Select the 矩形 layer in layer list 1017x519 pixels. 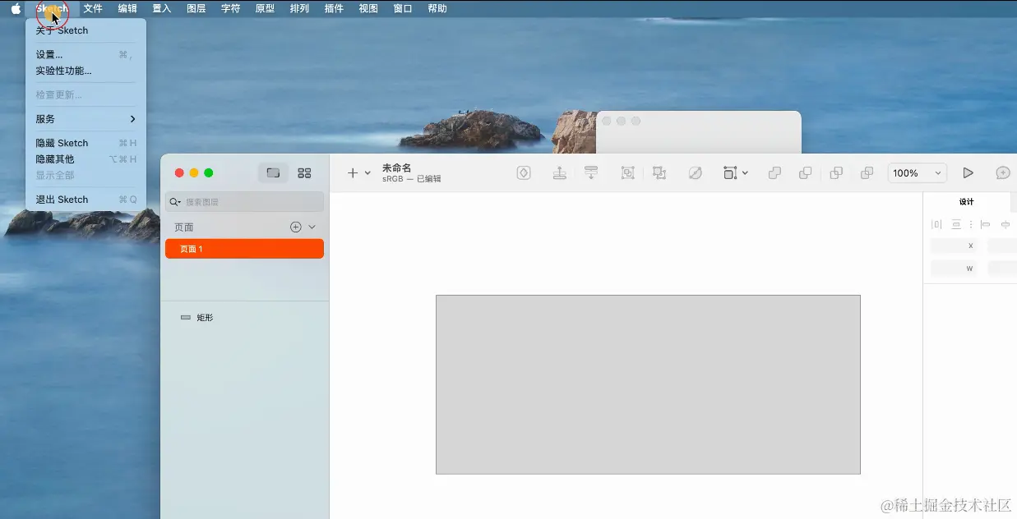244,318
